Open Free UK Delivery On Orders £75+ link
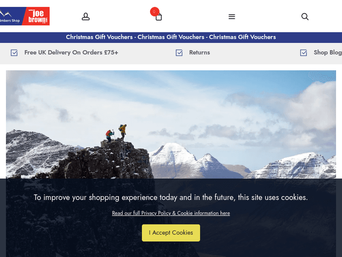Viewport: 342px width, 257px height. (x=71, y=52)
